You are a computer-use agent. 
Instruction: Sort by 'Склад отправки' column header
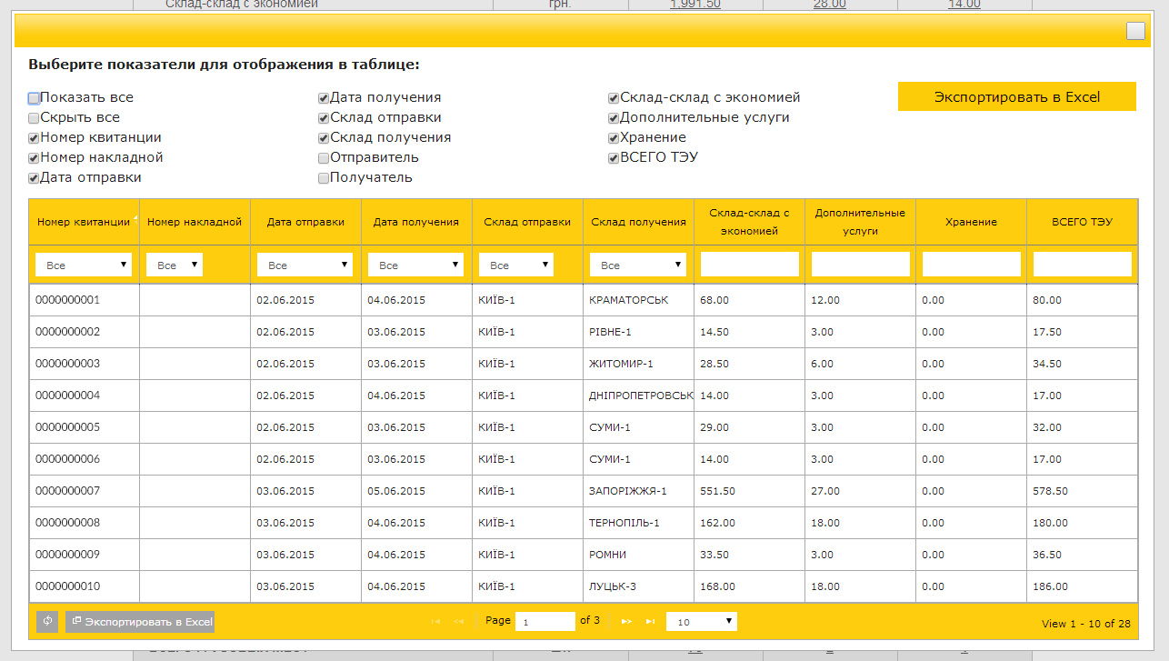[x=527, y=222]
